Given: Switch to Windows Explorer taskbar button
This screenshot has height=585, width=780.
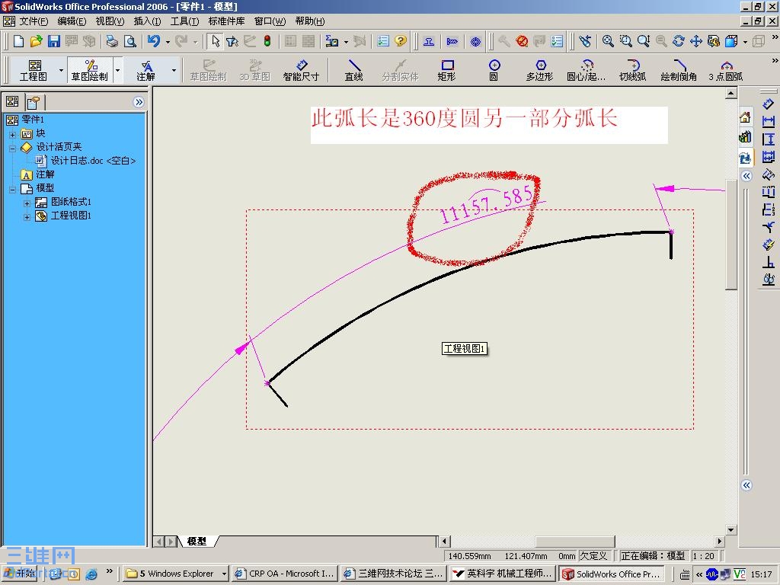Looking at the screenshot, I should pos(177,574).
